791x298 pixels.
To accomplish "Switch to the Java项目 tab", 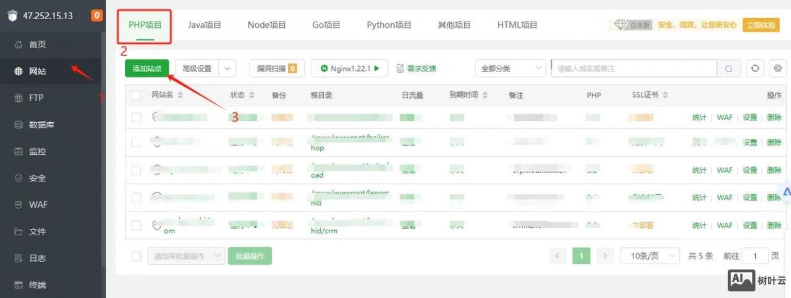I will coord(204,25).
